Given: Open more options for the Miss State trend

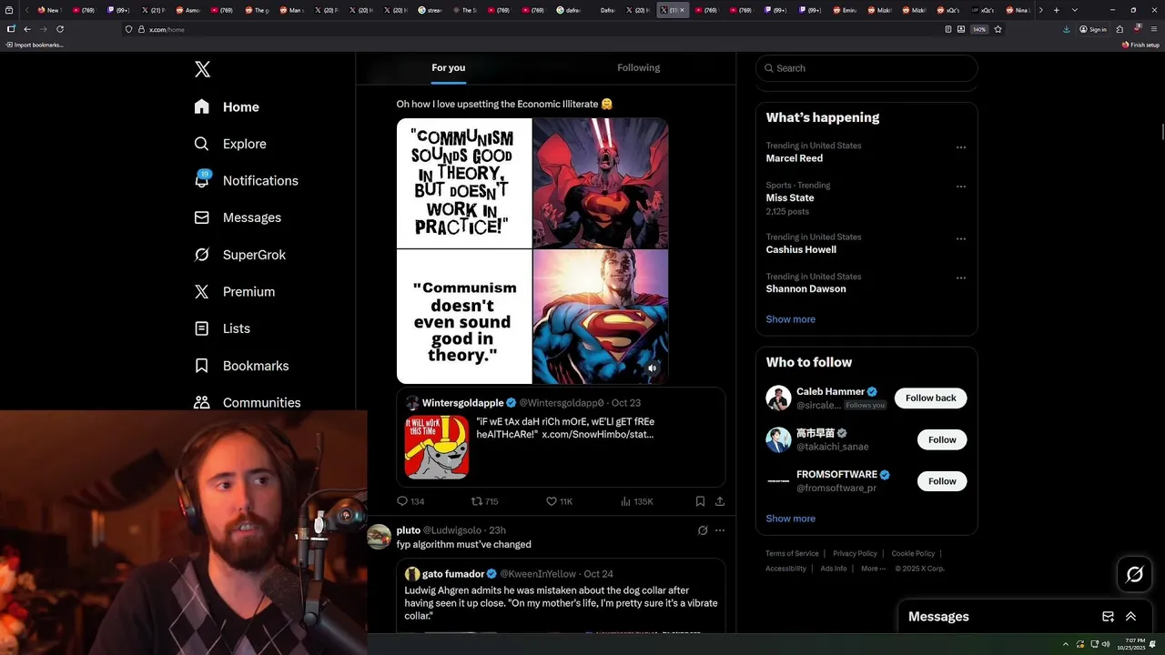Looking at the screenshot, I should point(960,186).
